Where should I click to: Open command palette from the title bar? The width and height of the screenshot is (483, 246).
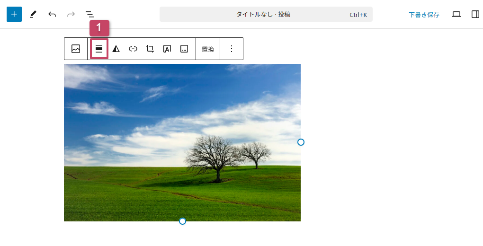[266, 14]
